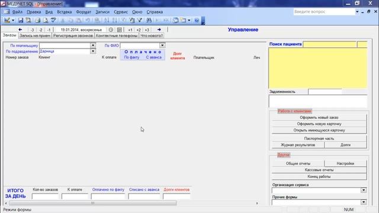Expand the По ФИО combo box
The image size is (379, 213).
(x=162, y=45)
